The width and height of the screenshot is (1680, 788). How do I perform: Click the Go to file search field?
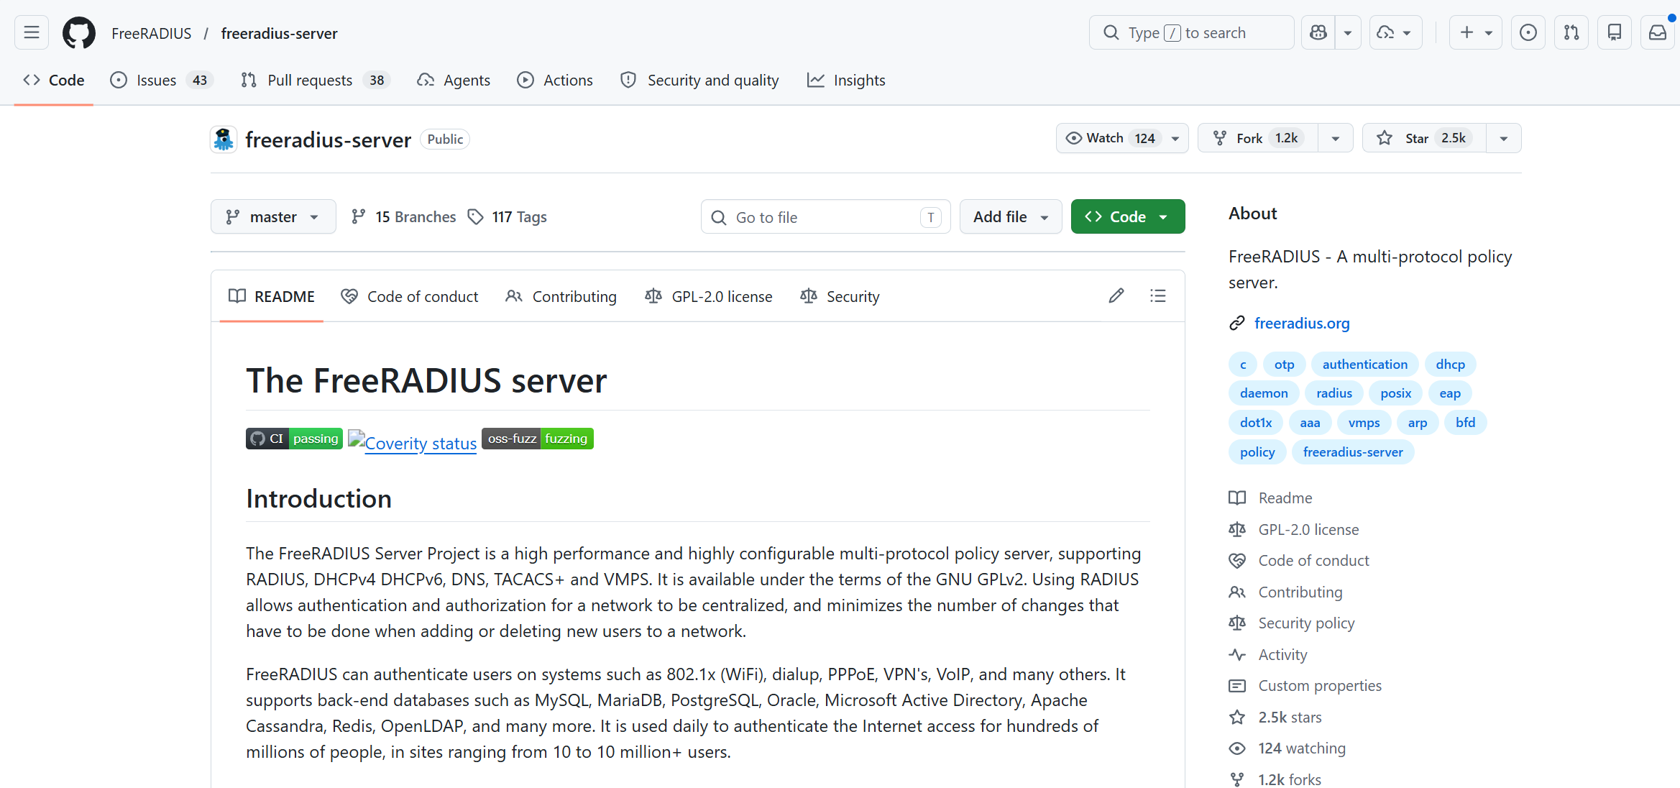pos(825,216)
